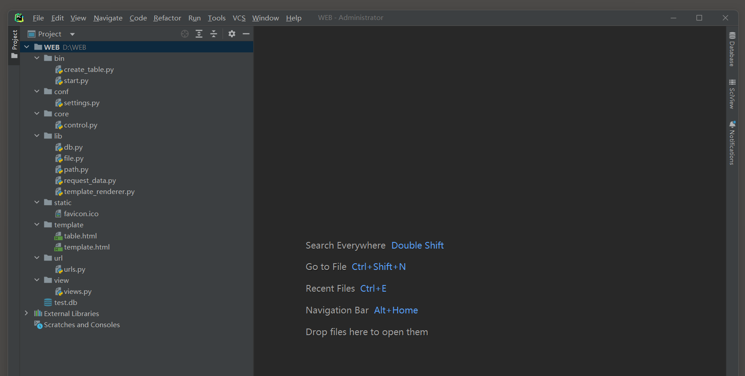Open the VCS menu
This screenshot has height=376, width=745.
point(239,18)
